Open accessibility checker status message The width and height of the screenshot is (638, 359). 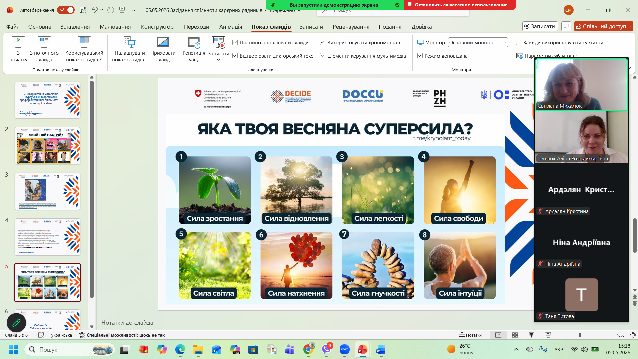pos(122,335)
